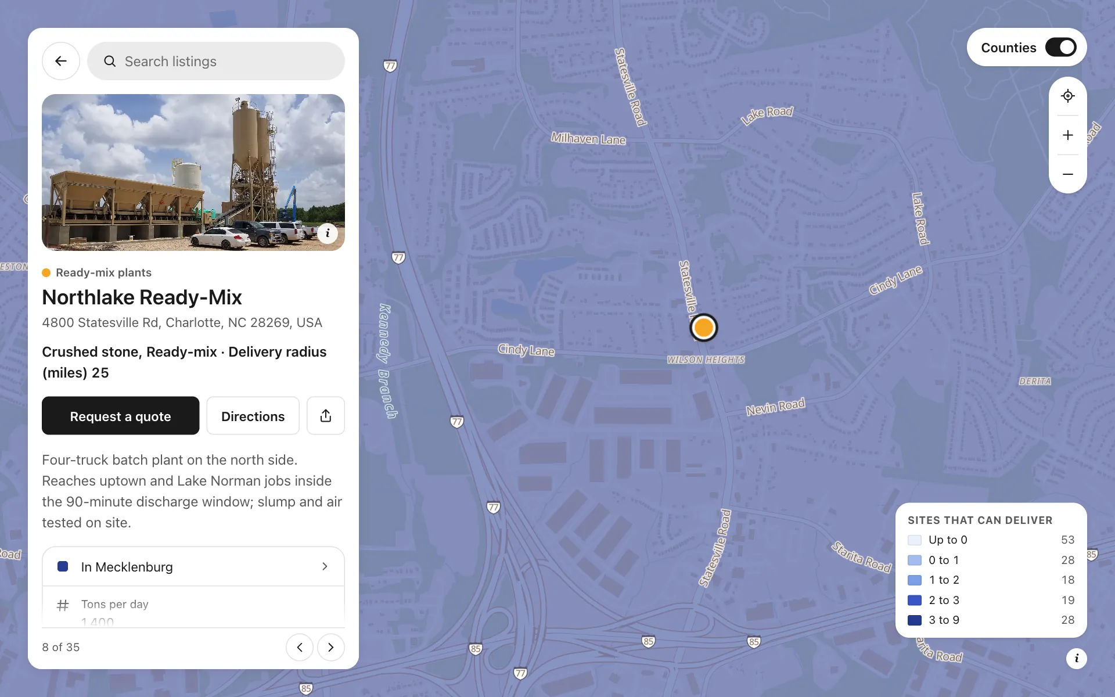
Task: Click the Milhaven Lane map label
Action: click(x=588, y=139)
